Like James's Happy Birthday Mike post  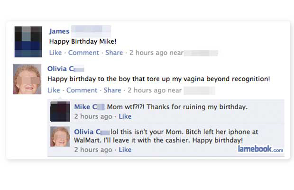click(x=55, y=53)
